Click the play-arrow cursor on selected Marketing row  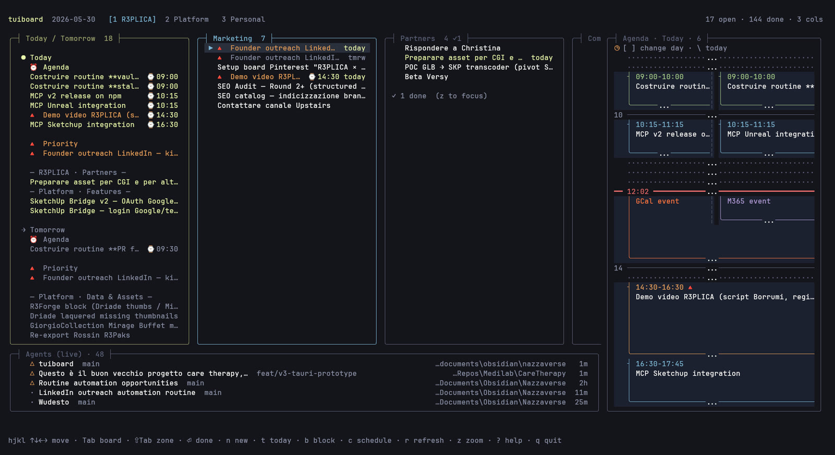(x=211, y=48)
